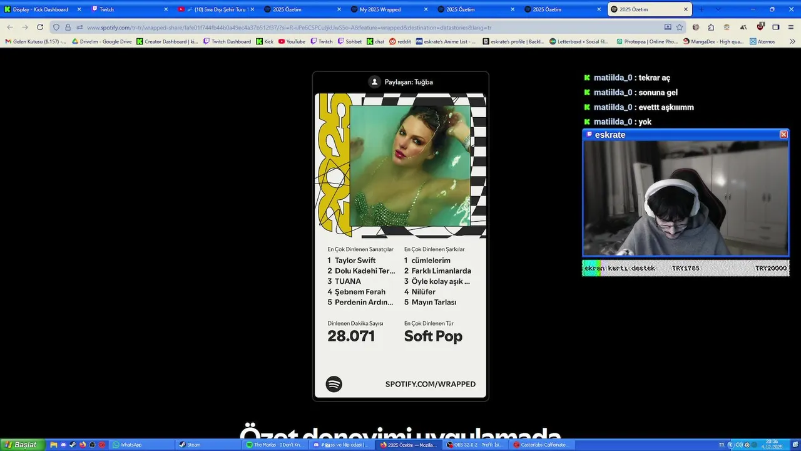Close the eskrate webcam overlay window
Viewport: 801px width, 451px height.
[783, 135]
